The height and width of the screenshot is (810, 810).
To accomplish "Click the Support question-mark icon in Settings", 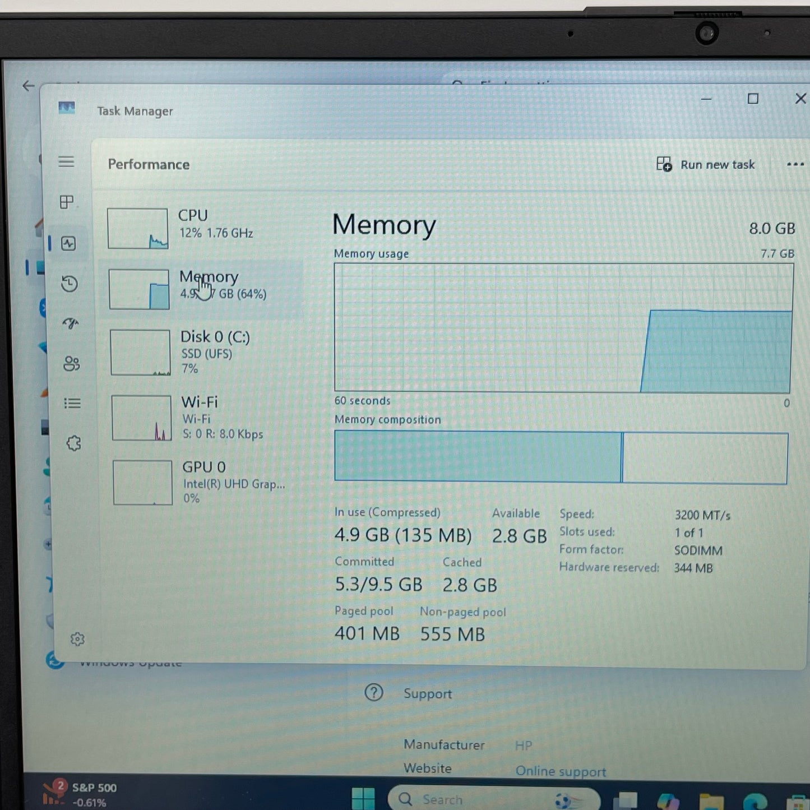I will 374,693.
